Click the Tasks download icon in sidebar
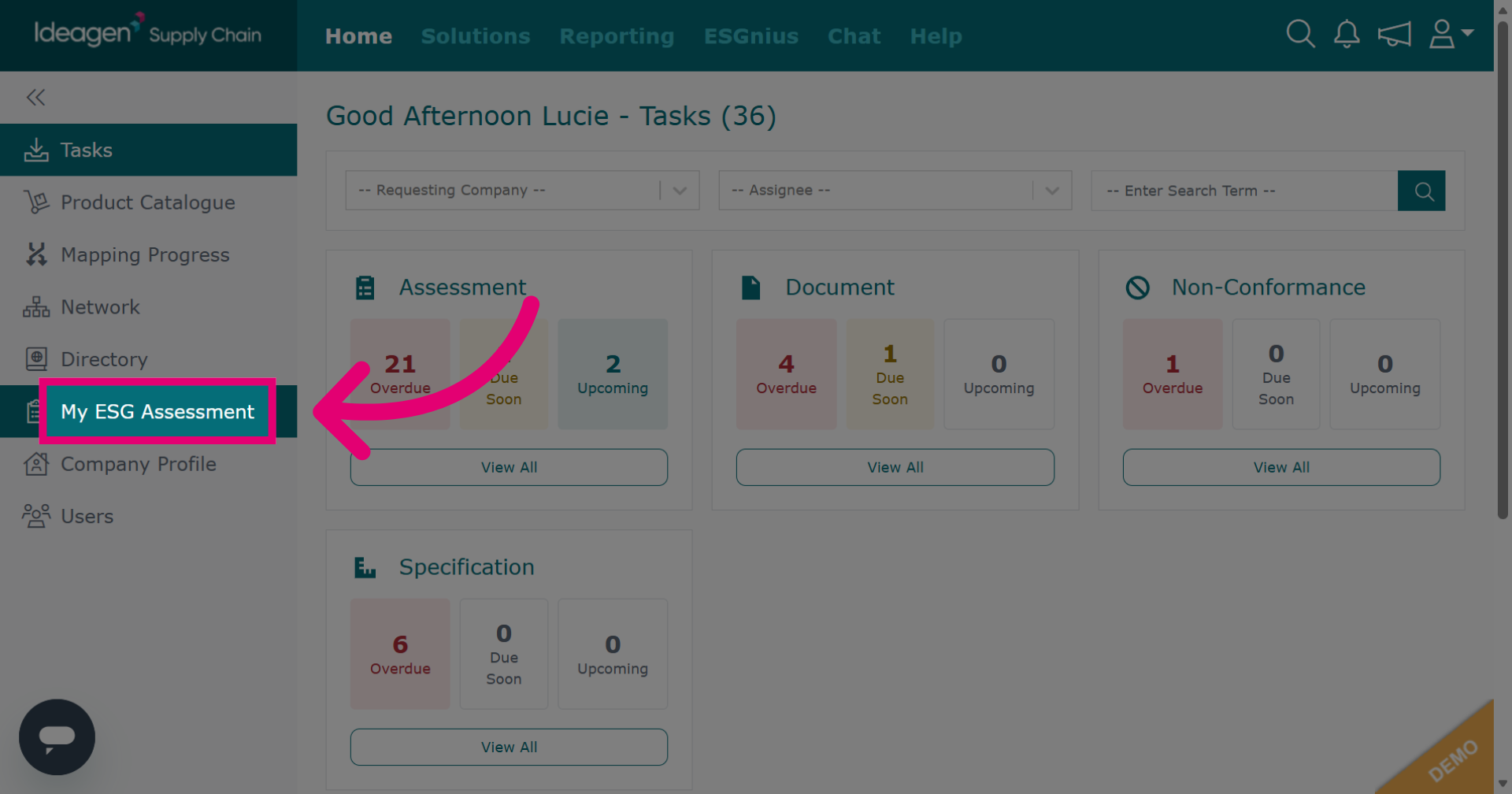Screen dimensions: 1512x794 pos(36,150)
